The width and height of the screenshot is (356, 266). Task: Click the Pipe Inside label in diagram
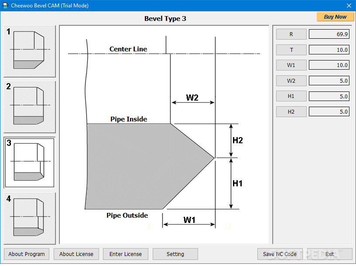tap(129, 119)
